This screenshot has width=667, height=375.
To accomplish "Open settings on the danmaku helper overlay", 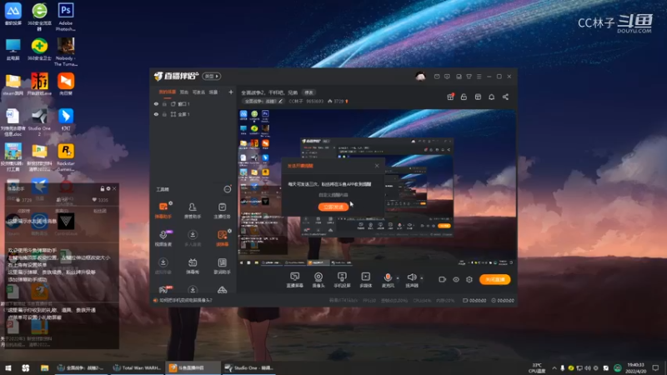I will pyautogui.click(x=108, y=188).
